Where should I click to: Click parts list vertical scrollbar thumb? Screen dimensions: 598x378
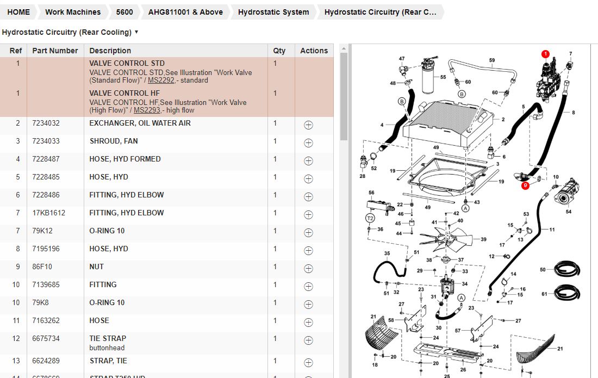[344, 96]
